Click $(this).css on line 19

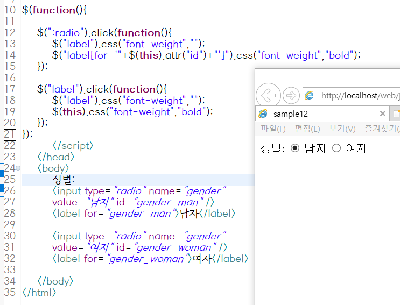point(79,112)
